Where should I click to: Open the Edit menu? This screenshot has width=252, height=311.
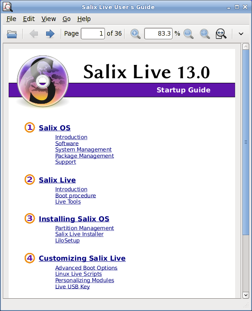pyautogui.click(x=29, y=19)
